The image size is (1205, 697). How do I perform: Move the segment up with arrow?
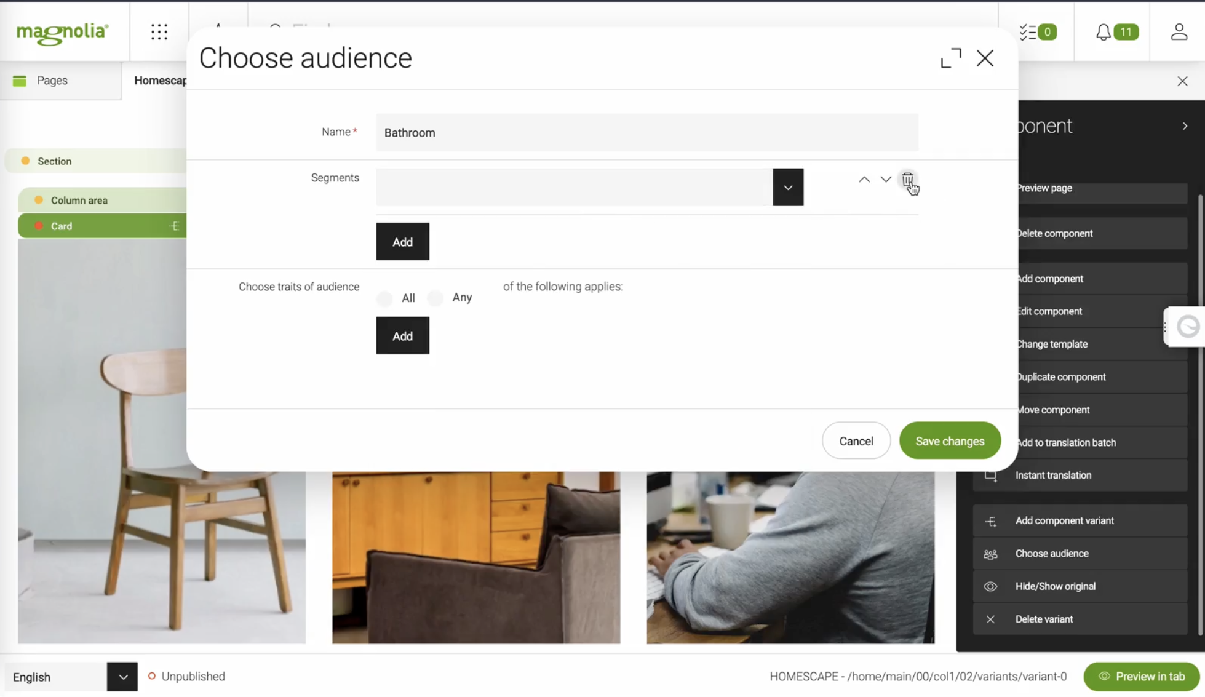tap(864, 180)
